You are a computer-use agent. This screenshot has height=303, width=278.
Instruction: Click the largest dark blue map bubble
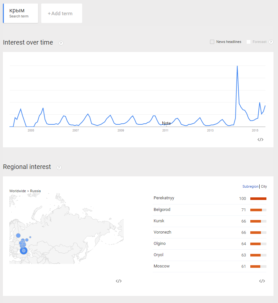coord(24,251)
